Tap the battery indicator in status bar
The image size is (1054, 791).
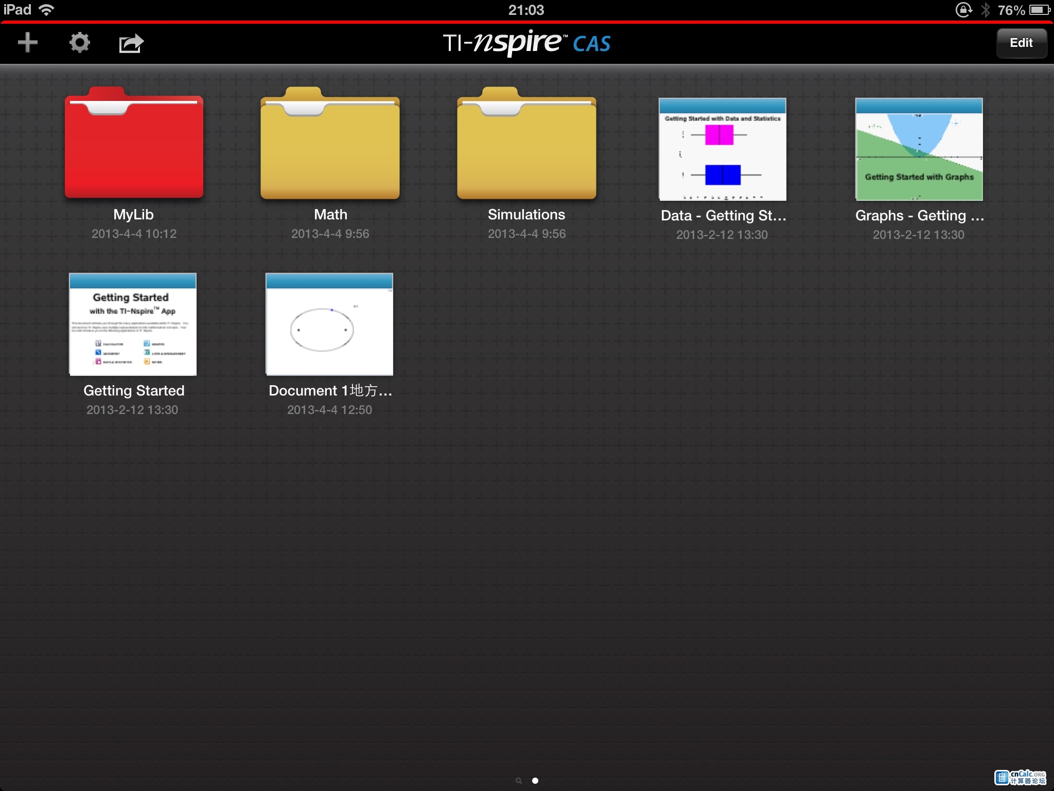pos(1040,10)
